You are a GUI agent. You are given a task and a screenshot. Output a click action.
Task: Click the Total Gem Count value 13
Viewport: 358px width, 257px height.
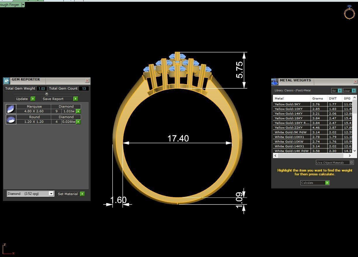coord(84,88)
